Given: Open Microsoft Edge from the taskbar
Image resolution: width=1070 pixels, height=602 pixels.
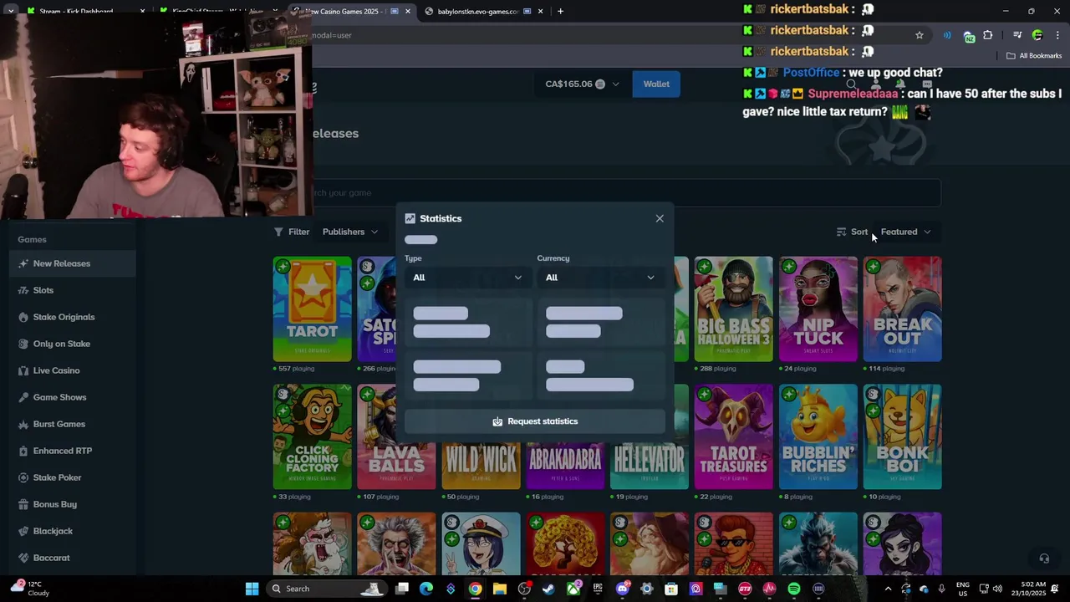Looking at the screenshot, I should coord(426,589).
